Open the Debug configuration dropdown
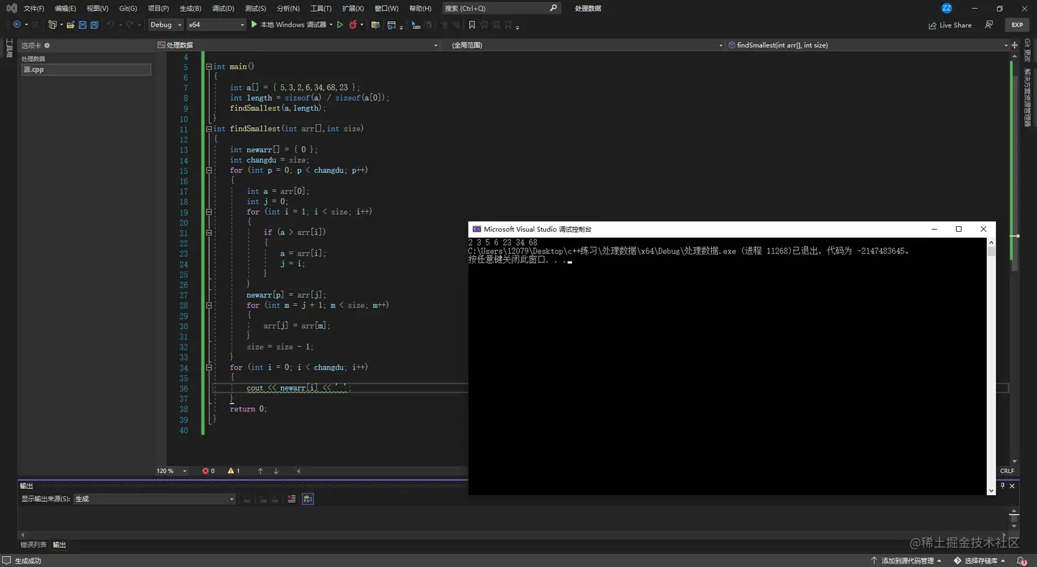Screen dimensions: 1037x567 point(165,25)
